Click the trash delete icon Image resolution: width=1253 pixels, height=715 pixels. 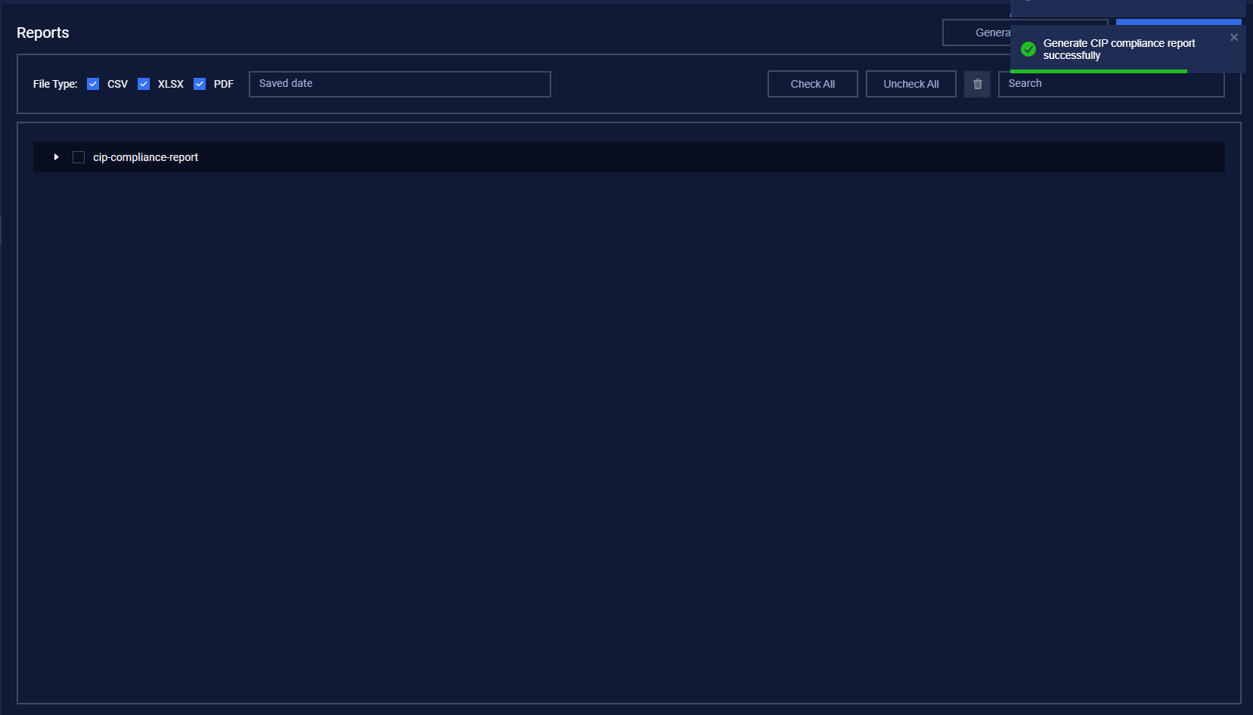977,84
